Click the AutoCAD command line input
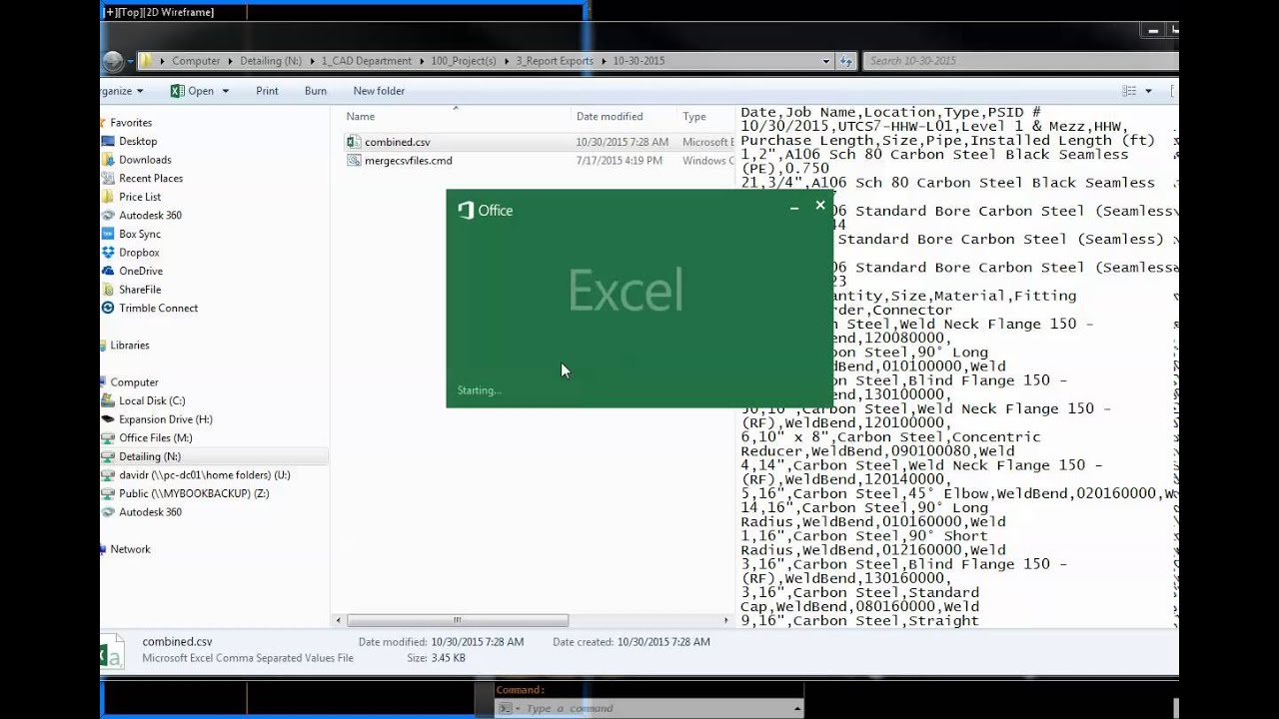1279x719 pixels. click(656, 709)
